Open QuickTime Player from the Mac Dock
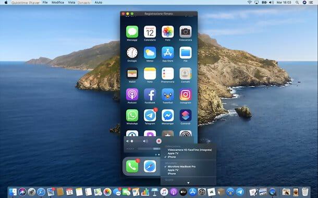This screenshot has height=198, width=318. pyautogui.click(x=273, y=192)
